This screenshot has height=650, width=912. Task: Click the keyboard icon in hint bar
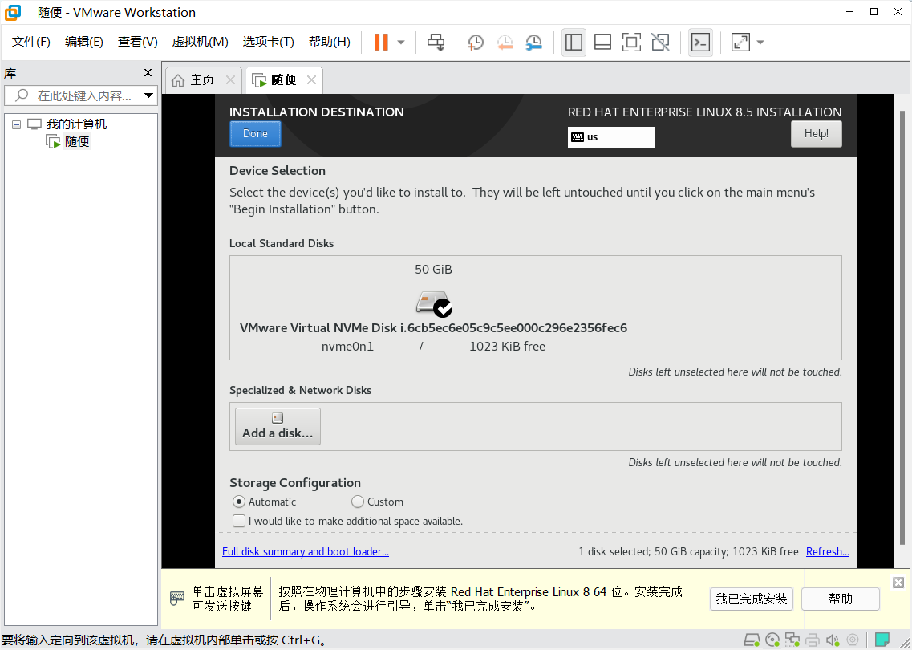[176, 598]
